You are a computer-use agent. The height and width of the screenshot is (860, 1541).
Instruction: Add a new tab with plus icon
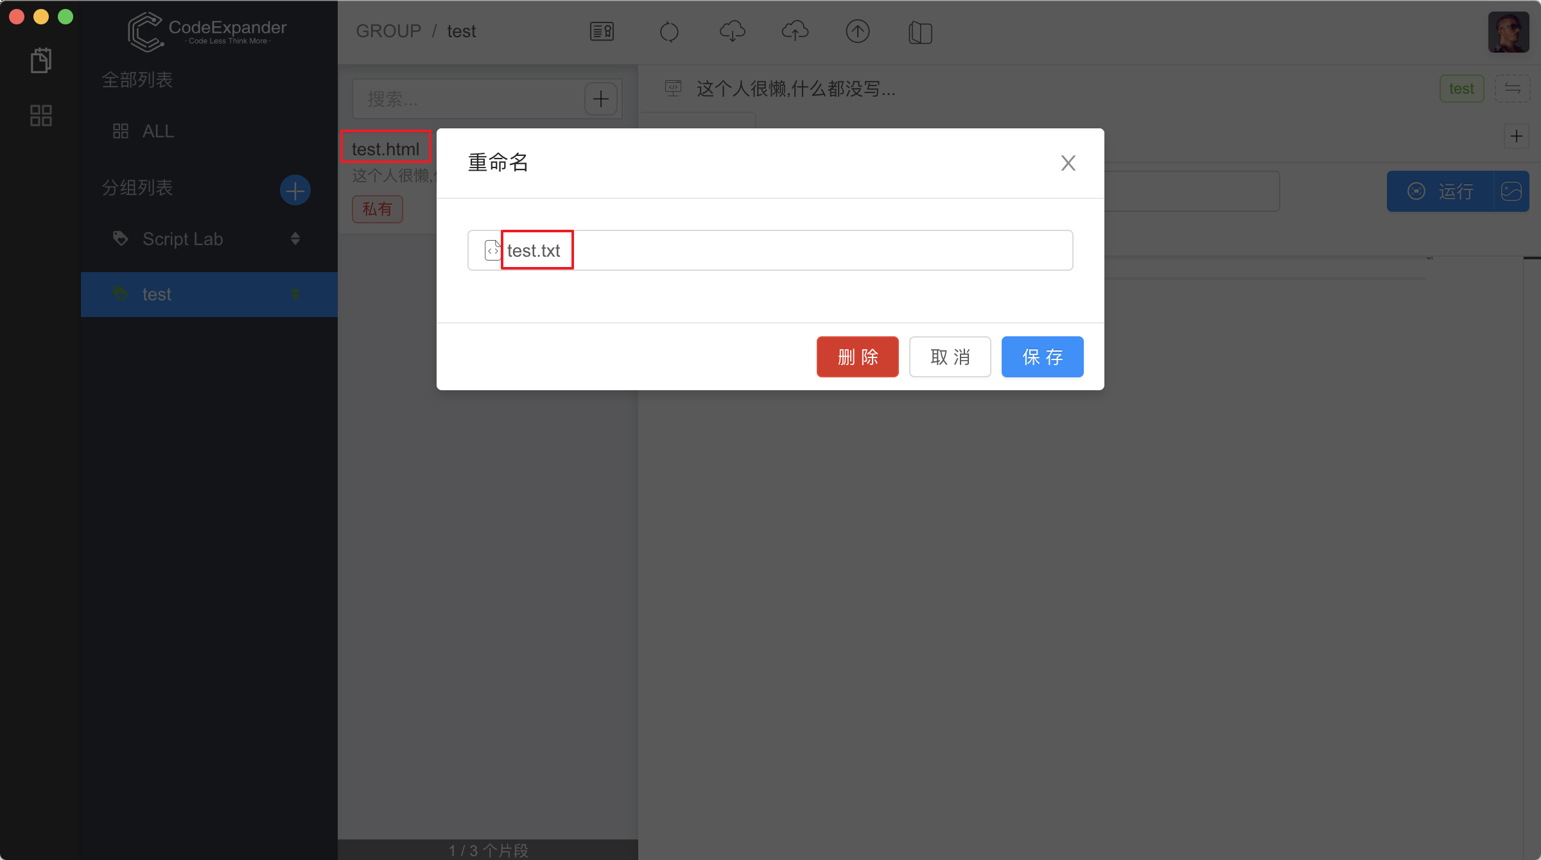pos(1516,136)
